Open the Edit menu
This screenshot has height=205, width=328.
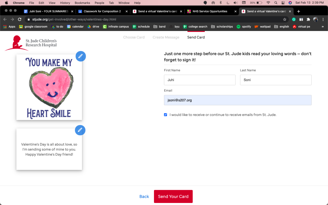point(41,3)
